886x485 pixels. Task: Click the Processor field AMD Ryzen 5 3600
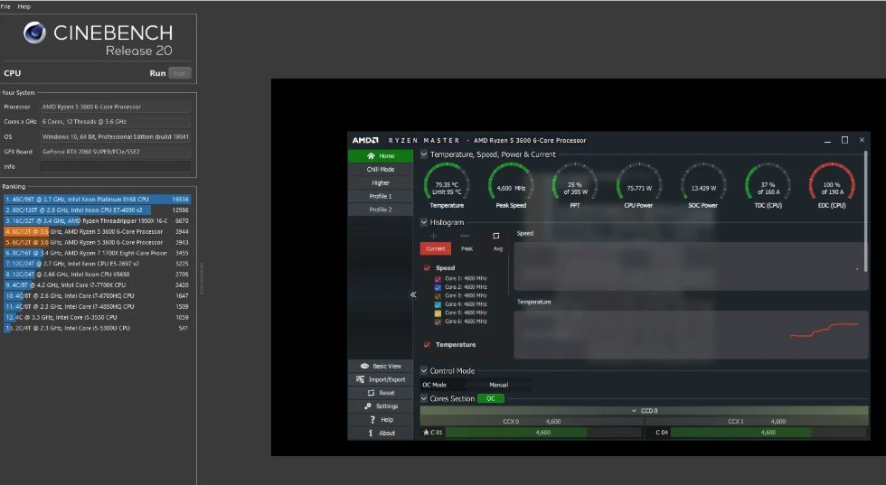click(116, 107)
